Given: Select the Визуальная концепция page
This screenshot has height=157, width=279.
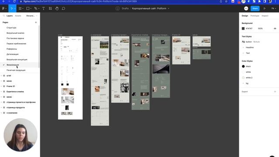Looking at the screenshot, I should [x=17, y=59].
